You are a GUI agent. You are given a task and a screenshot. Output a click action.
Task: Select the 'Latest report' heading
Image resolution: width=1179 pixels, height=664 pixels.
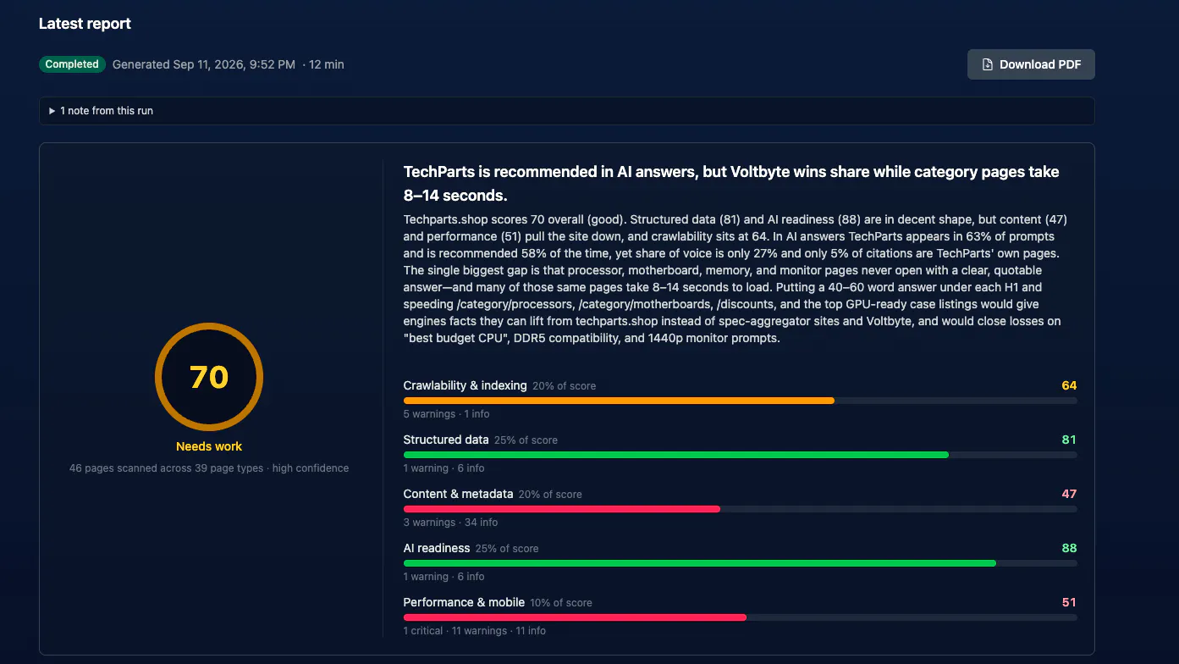85,24
